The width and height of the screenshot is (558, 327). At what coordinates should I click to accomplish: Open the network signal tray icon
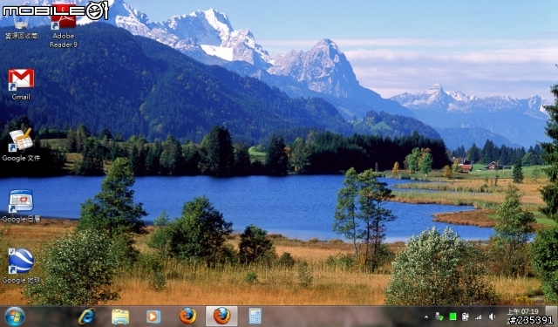479,317
